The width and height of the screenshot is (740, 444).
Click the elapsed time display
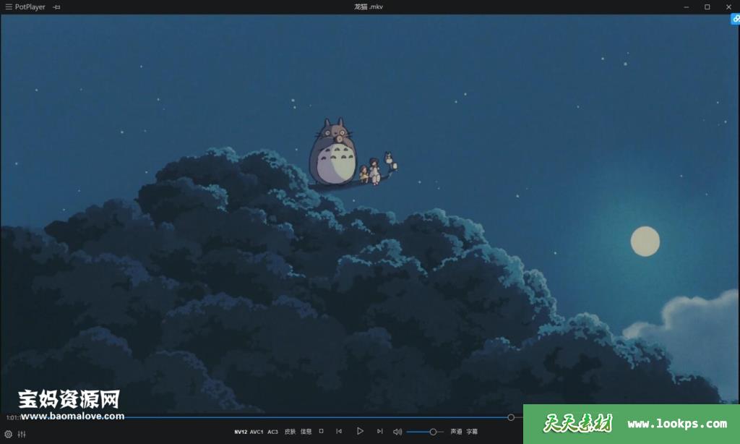13,417
